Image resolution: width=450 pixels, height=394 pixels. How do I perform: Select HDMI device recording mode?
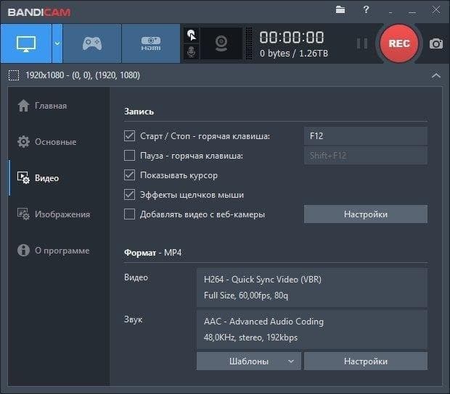[151, 43]
